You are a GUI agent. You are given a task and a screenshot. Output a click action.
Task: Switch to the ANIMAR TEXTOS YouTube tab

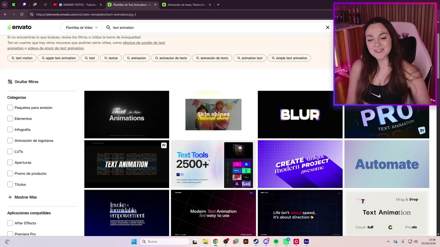(x=78, y=5)
